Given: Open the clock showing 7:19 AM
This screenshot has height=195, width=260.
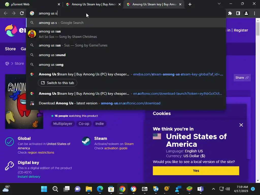Looking at the screenshot, I should (241, 189).
